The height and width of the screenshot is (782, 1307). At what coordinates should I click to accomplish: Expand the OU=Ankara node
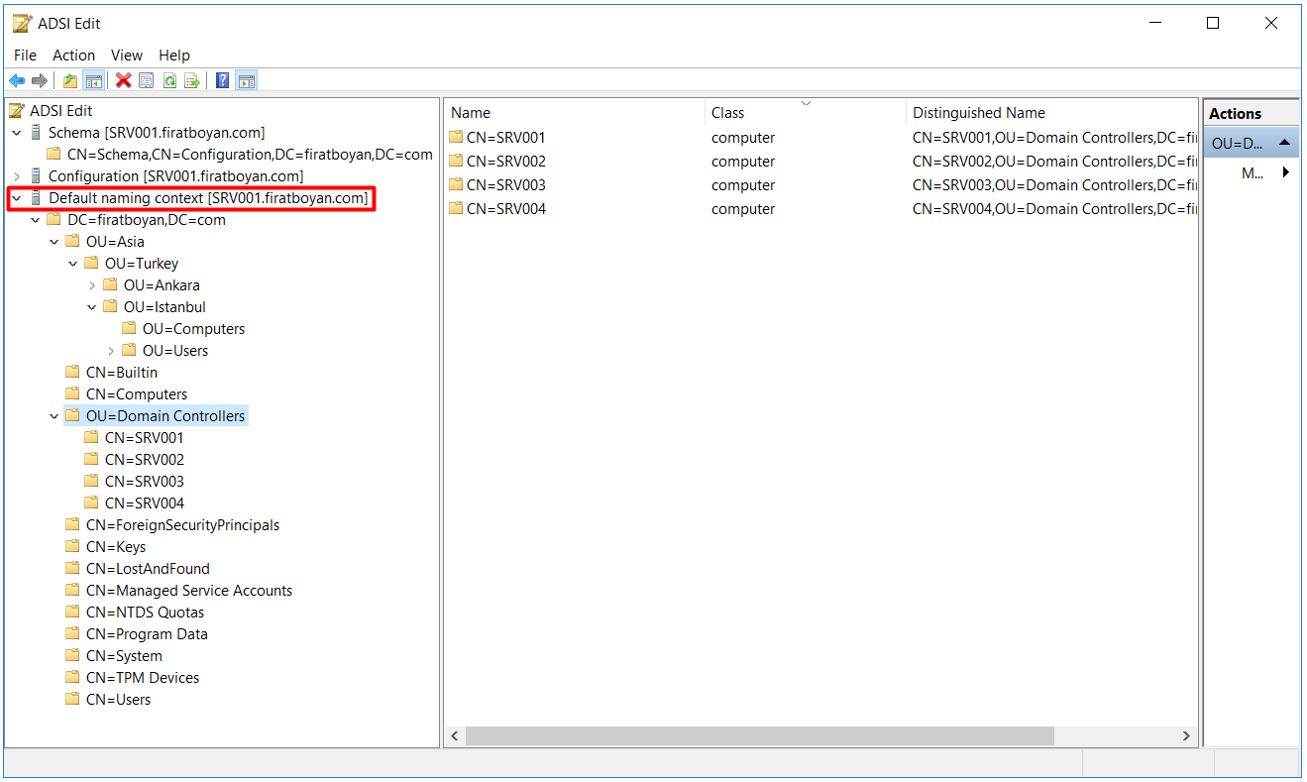click(x=92, y=285)
